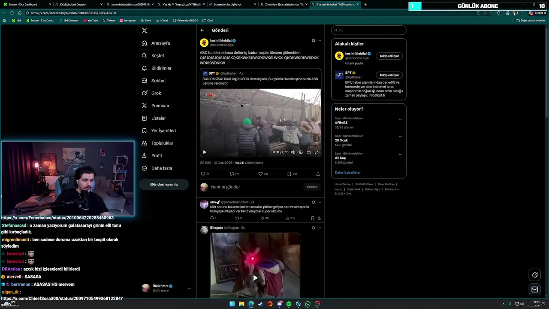Go to Sohbet messages
Screen dimensions: 549x309
coord(154,81)
